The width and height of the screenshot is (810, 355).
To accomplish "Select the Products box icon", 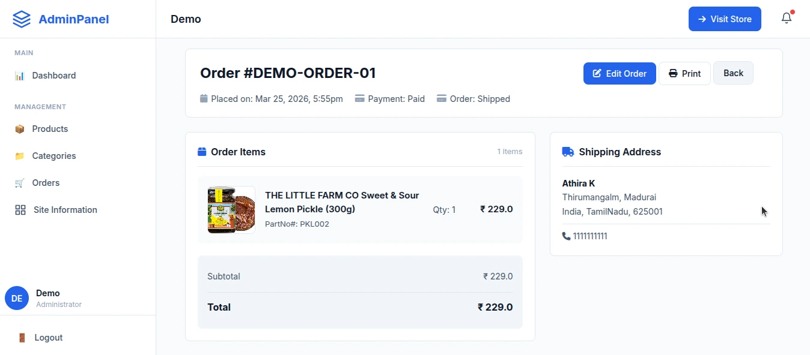I will point(20,129).
